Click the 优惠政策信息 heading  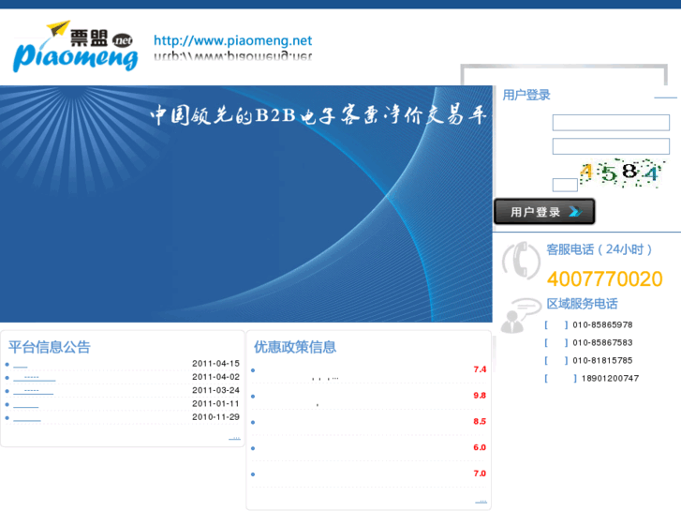pos(295,347)
